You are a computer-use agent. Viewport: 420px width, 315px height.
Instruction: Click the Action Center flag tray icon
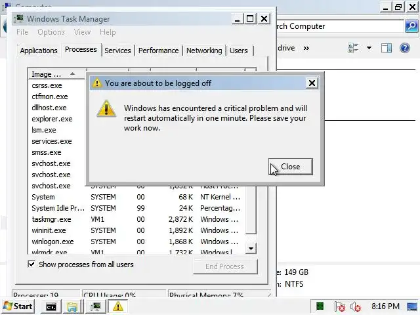(x=339, y=306)
